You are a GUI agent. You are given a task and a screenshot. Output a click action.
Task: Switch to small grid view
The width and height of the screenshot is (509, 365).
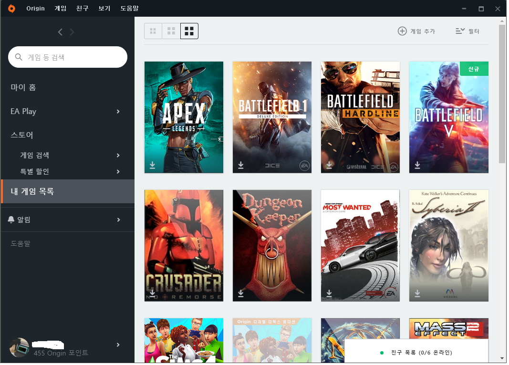(x=153, y=31)
